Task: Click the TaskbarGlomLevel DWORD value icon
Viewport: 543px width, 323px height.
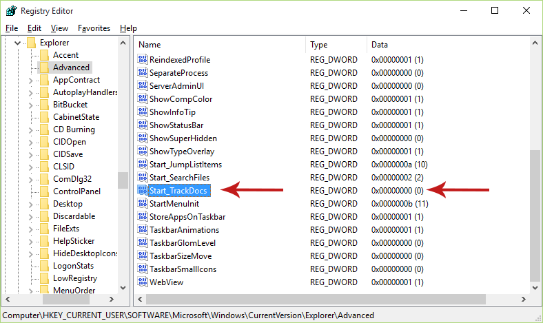Action: point(143,242)
